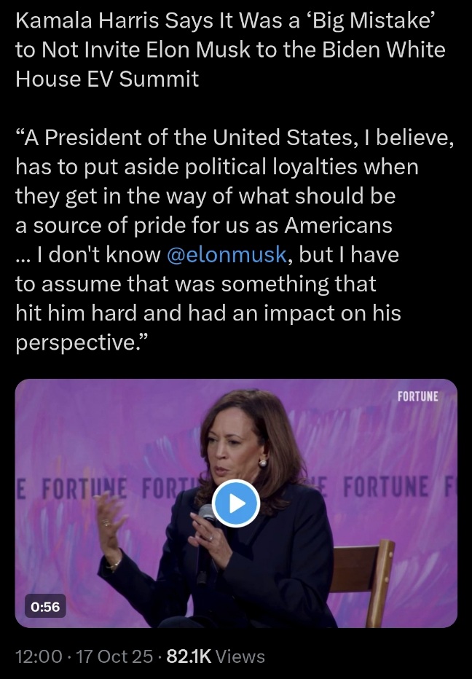Click 'House EV Summit' headline line
This screenshot has height=679, width=472.
coord(106,79)
